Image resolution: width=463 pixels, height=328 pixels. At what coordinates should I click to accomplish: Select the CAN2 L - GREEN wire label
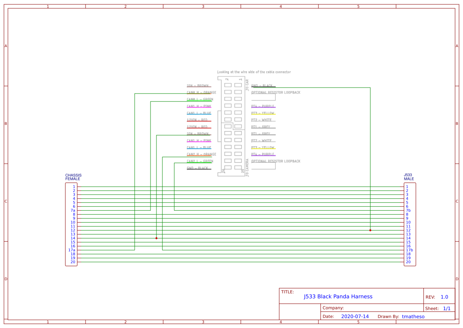199,161
